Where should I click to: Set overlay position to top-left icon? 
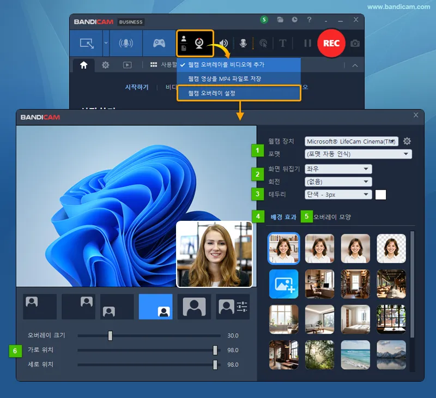click(x=40, y=306)
